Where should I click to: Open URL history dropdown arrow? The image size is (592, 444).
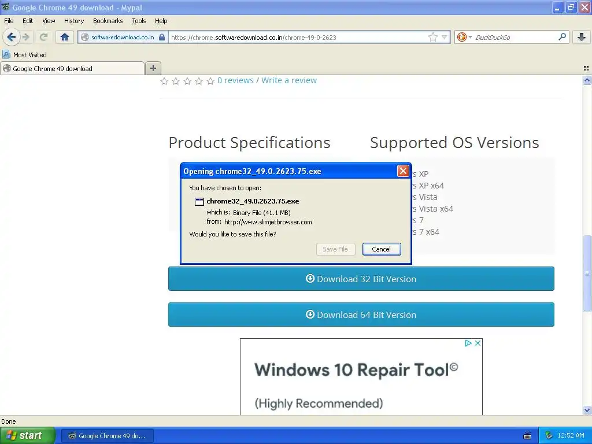(445, 37)
